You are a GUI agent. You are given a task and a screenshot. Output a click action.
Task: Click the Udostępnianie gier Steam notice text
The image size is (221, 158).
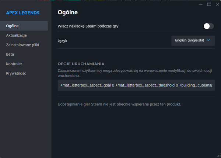[x=119, y=104]
